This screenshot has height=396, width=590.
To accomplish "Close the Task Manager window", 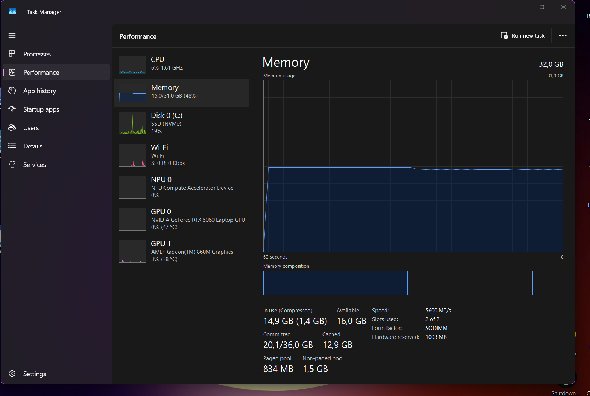I will (x=563, y=7).
